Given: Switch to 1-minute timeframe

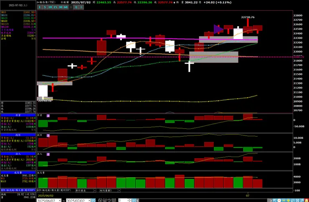Looking at the screenshot, I should 40,7.
